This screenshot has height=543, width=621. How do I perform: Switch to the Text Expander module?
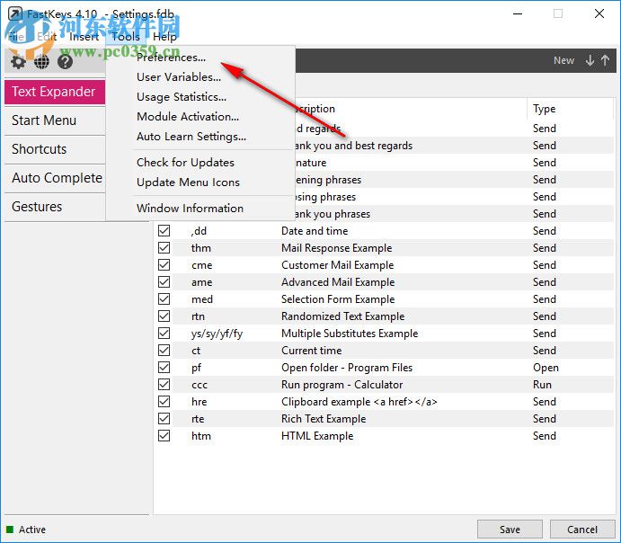[x=55, y=92]
